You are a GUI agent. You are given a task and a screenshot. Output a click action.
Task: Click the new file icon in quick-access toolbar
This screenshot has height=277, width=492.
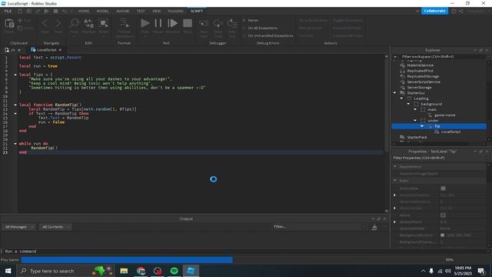click(20, 11)
